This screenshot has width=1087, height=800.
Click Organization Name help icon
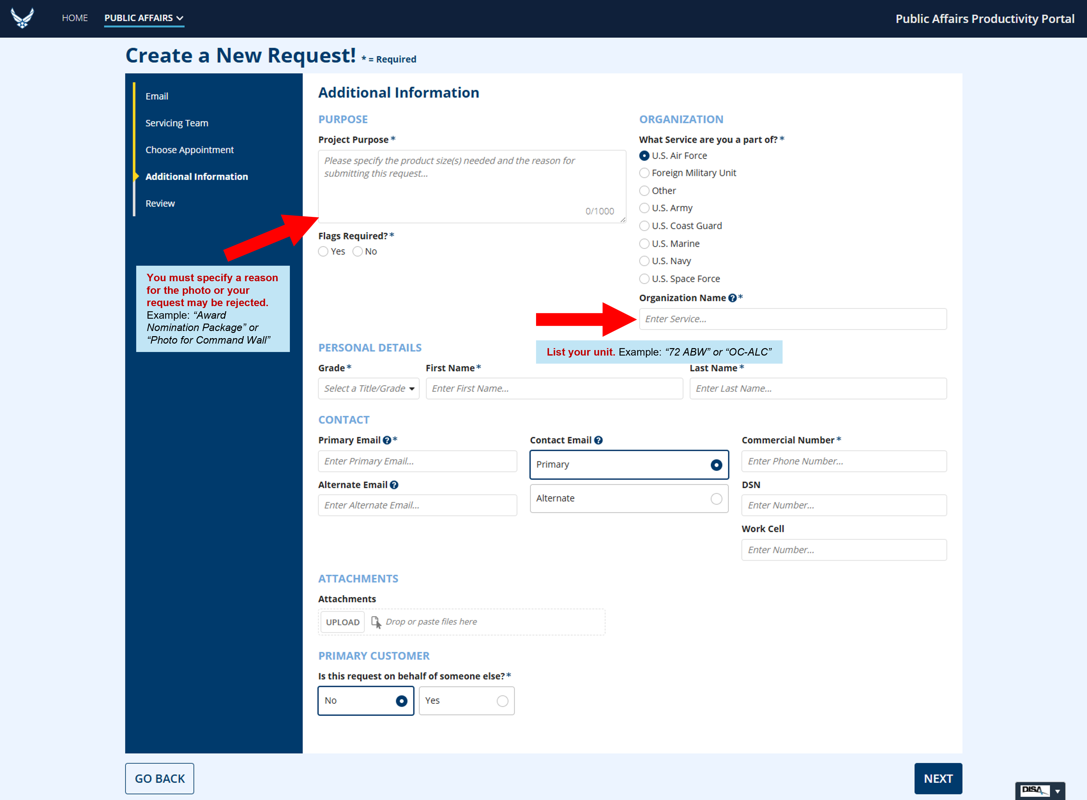(732, 298)
